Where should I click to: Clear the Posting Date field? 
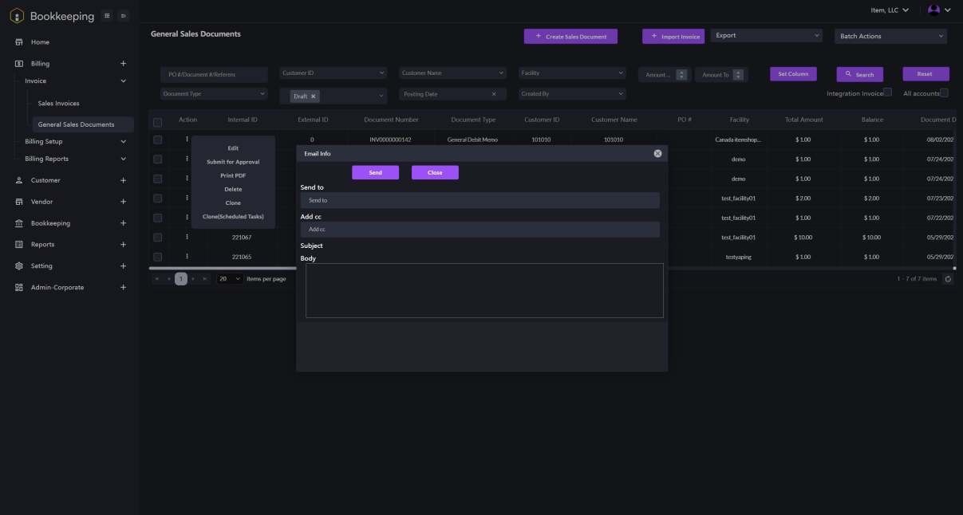pyautogui.click(x=494, y=94)
